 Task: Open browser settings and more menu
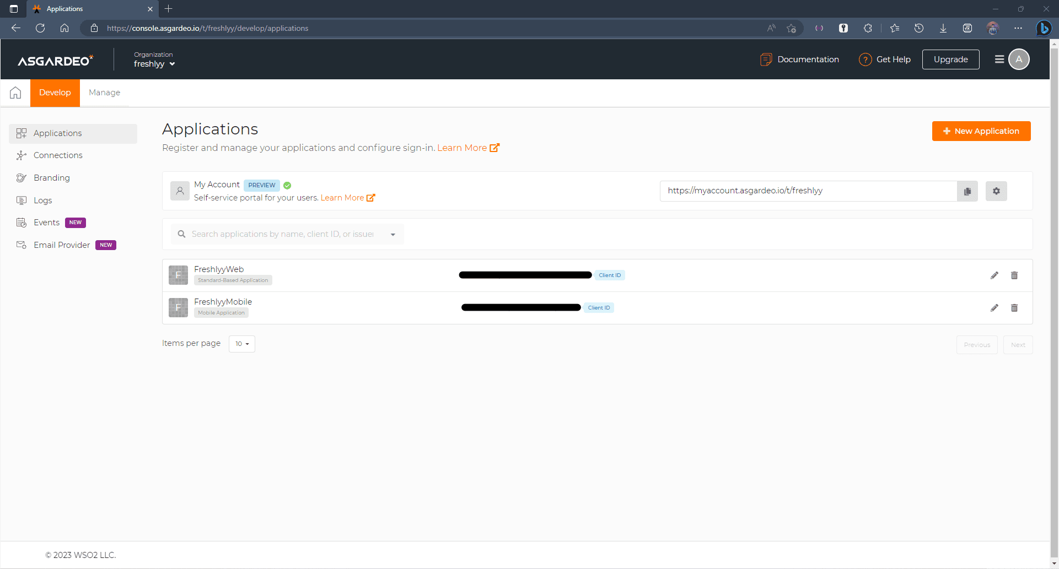click(1018, 28)
